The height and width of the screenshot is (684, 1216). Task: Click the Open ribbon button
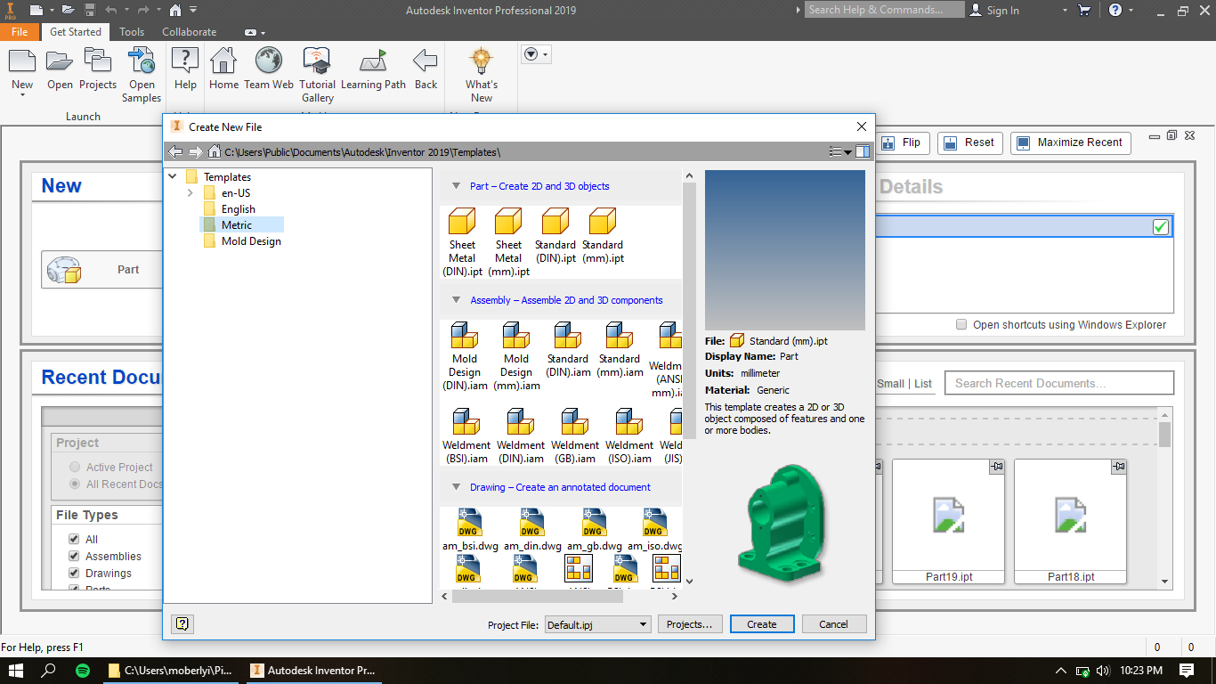click(x=60, y=69)
